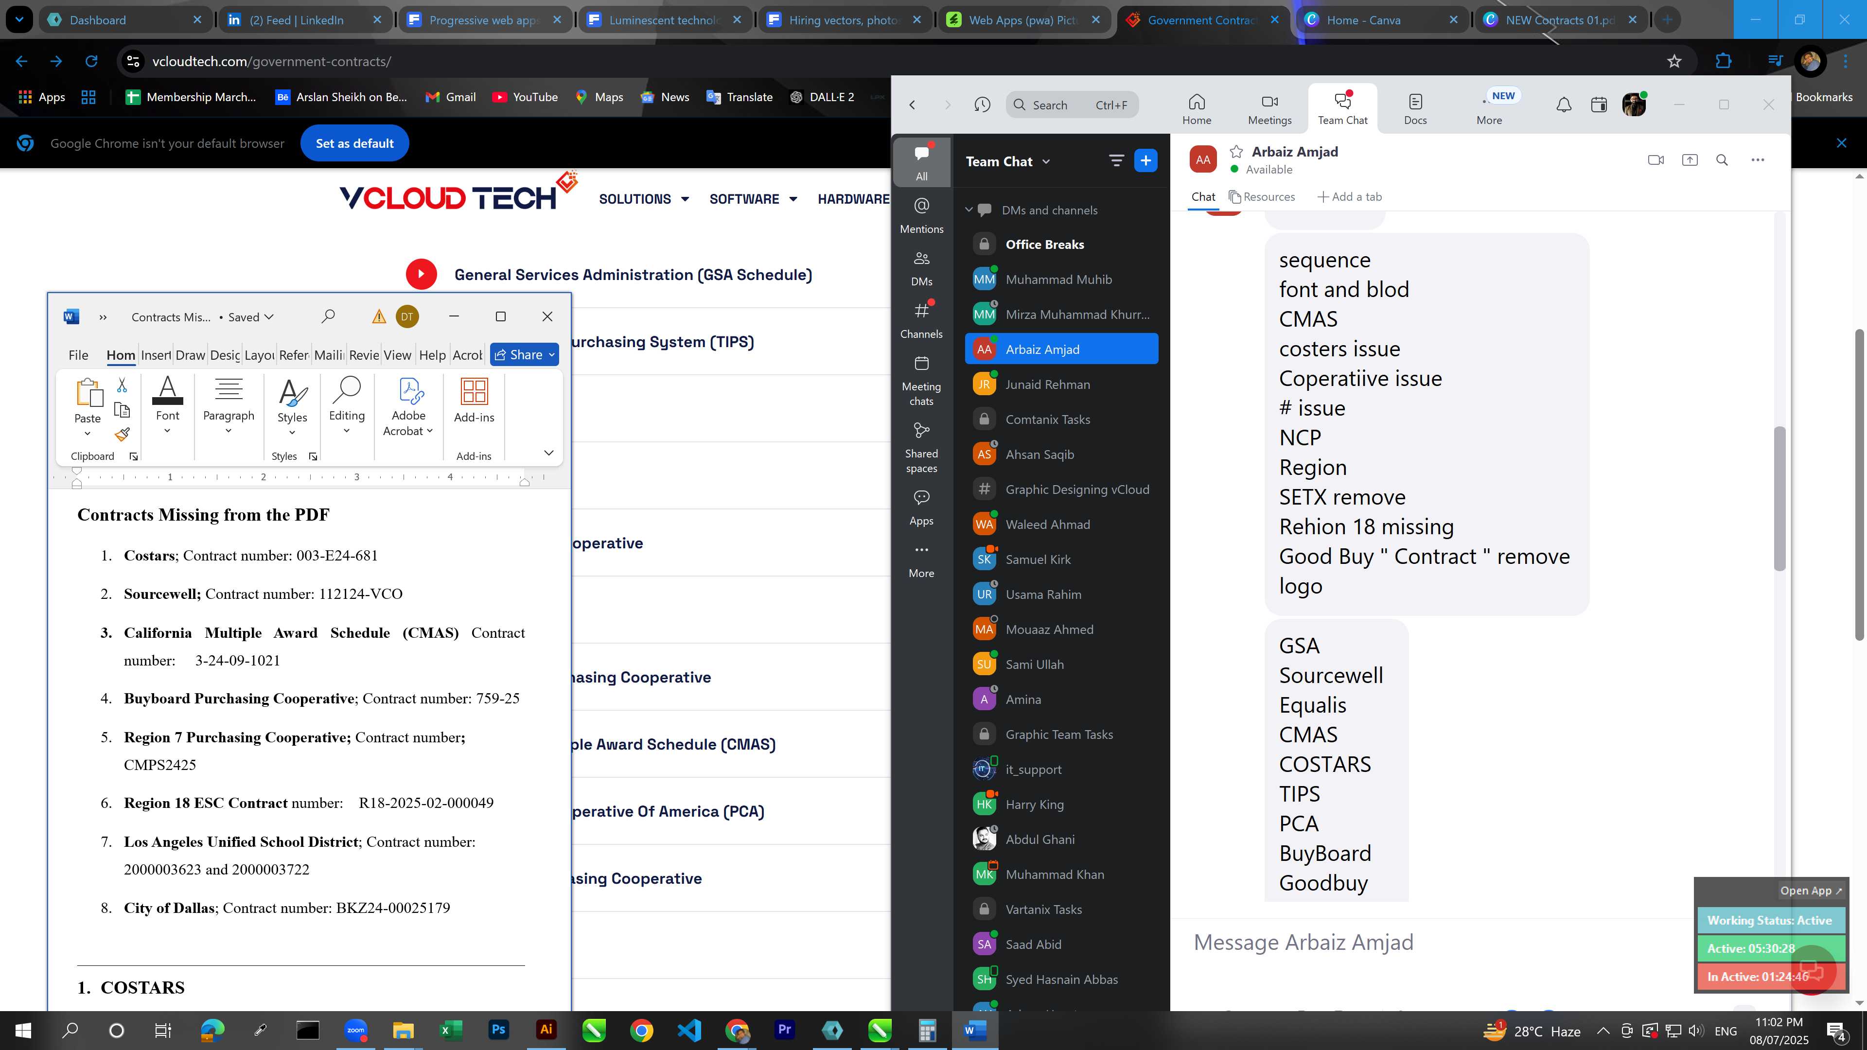Viewport: 1867px width, 1050px height.
Task: Click the filter icon next to Team Chat
Action: [x=1116, y=161]
